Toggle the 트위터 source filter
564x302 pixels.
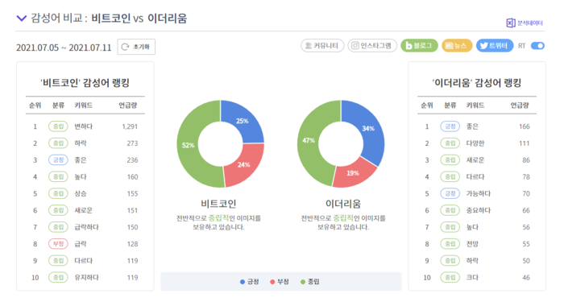pos(495,46)
